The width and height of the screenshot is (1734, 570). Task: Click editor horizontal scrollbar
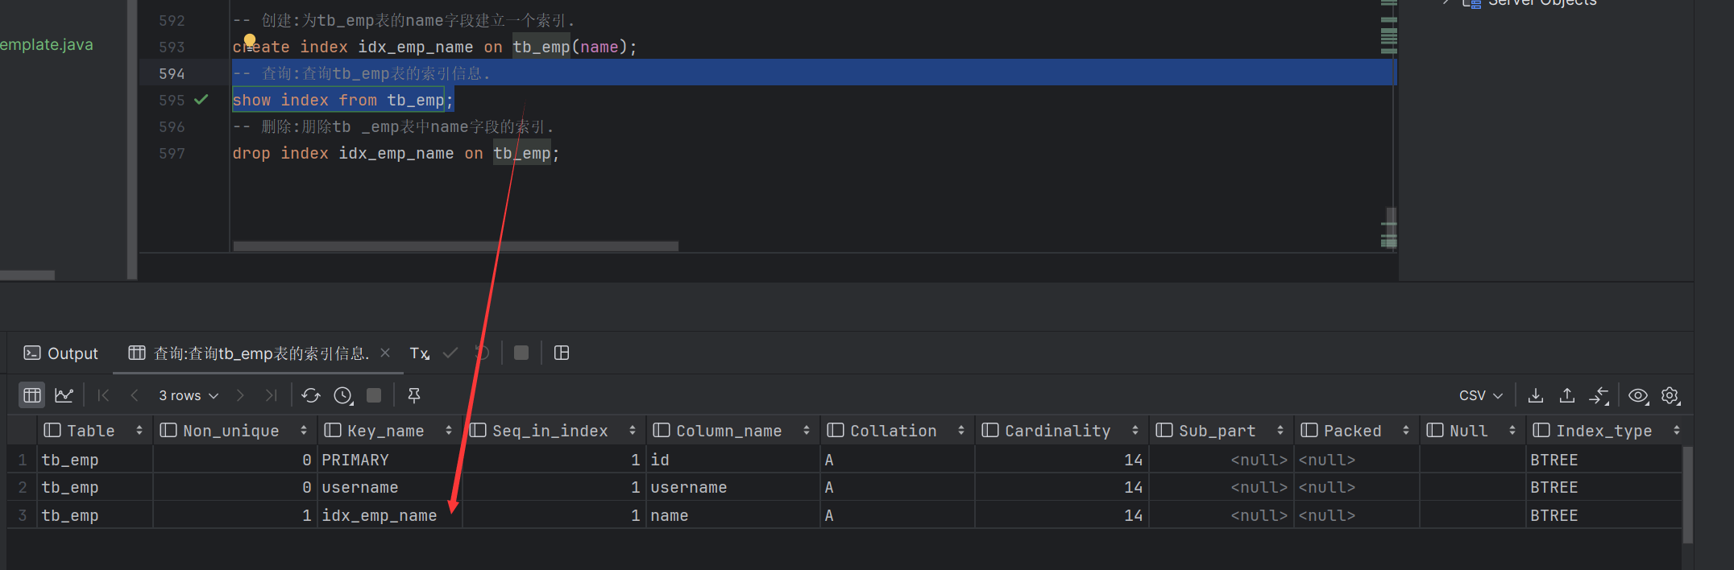[455, 246]
